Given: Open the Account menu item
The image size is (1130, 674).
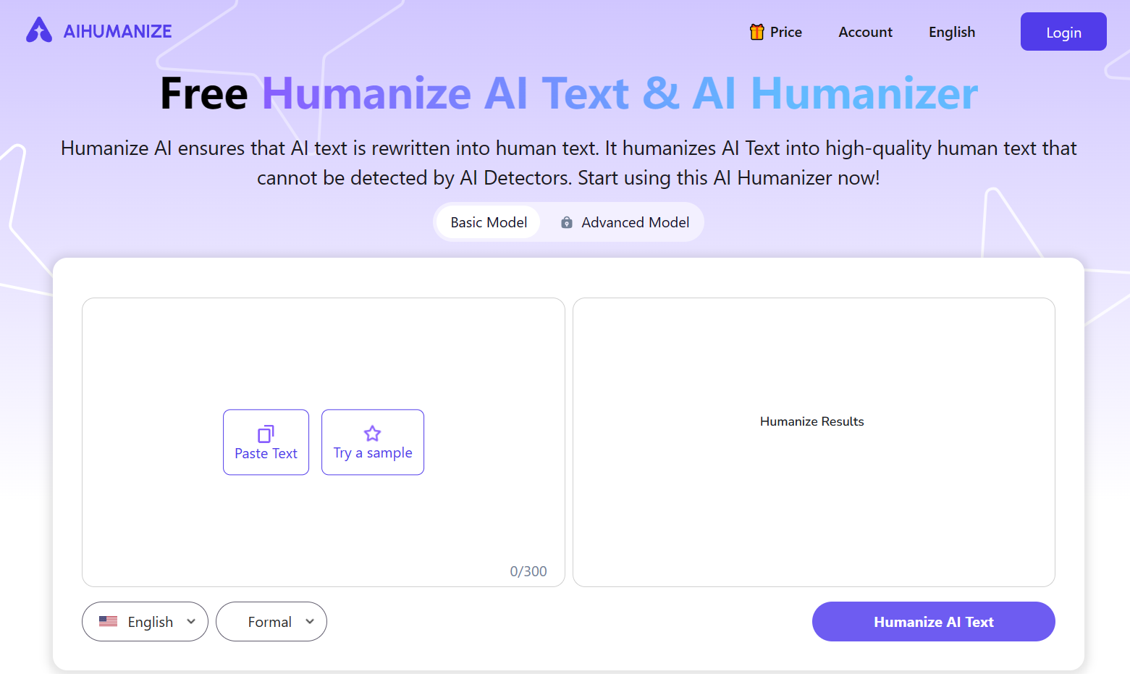Looking at the screenshot, I should tap(865, 32).
